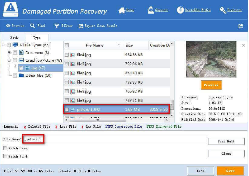Open the File Name column dropdown arrow
The height and width of the screenshot is (176, 249).
pos(119,45)
